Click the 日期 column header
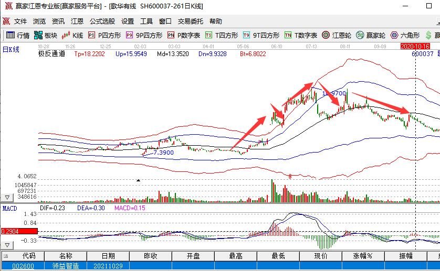440x271 pixels. (108, 256)
